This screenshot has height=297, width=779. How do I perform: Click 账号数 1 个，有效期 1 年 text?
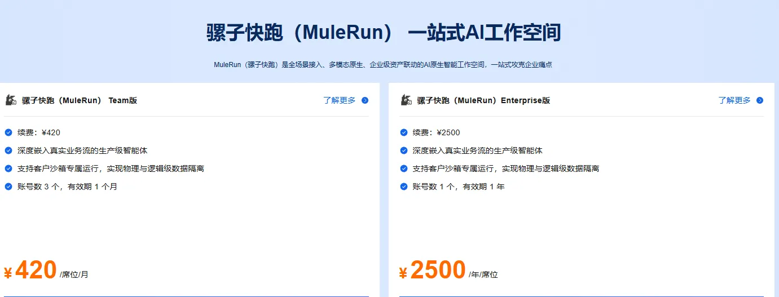click(x=459, y=187)
